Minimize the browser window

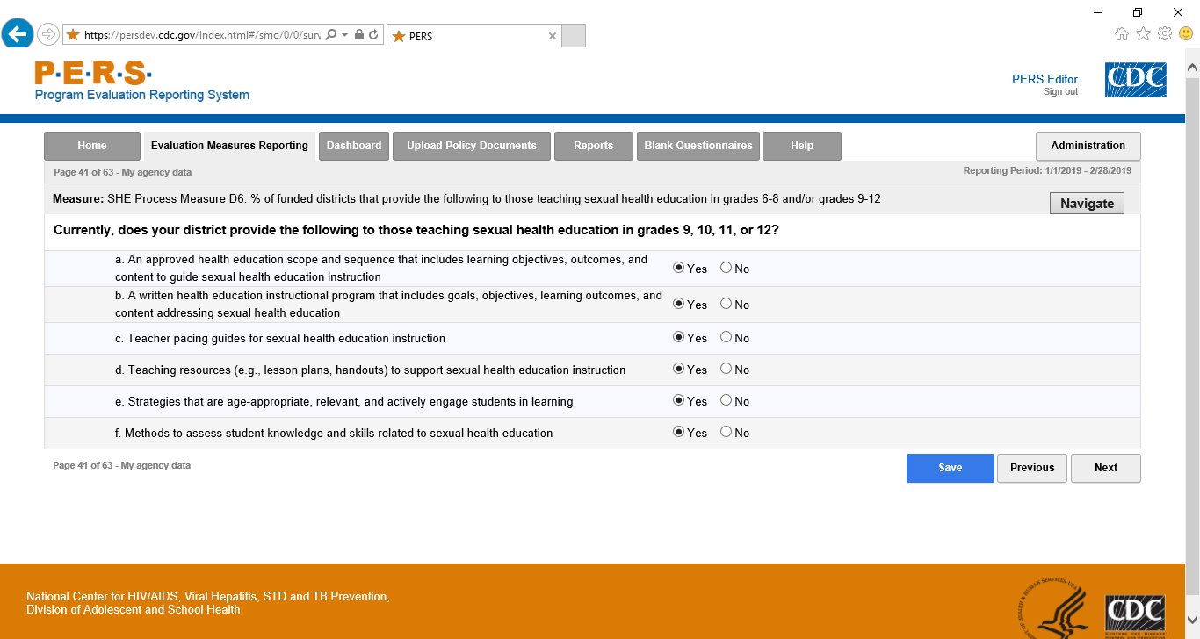[1098, 11]
